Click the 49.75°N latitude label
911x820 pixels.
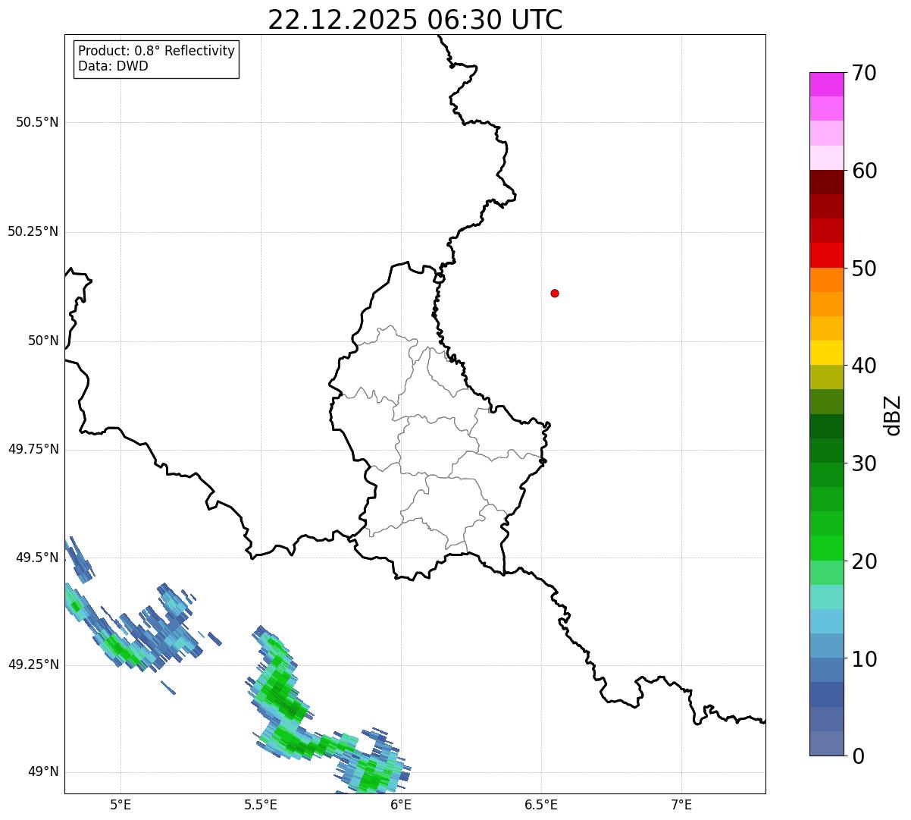point(33,449)
